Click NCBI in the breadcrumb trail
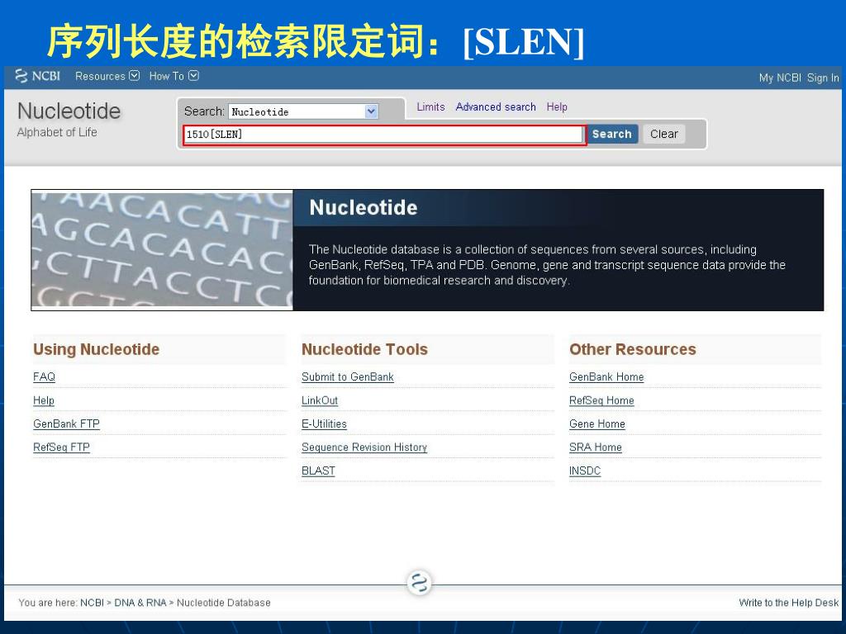Screen dimensions: 846x634 92,603
